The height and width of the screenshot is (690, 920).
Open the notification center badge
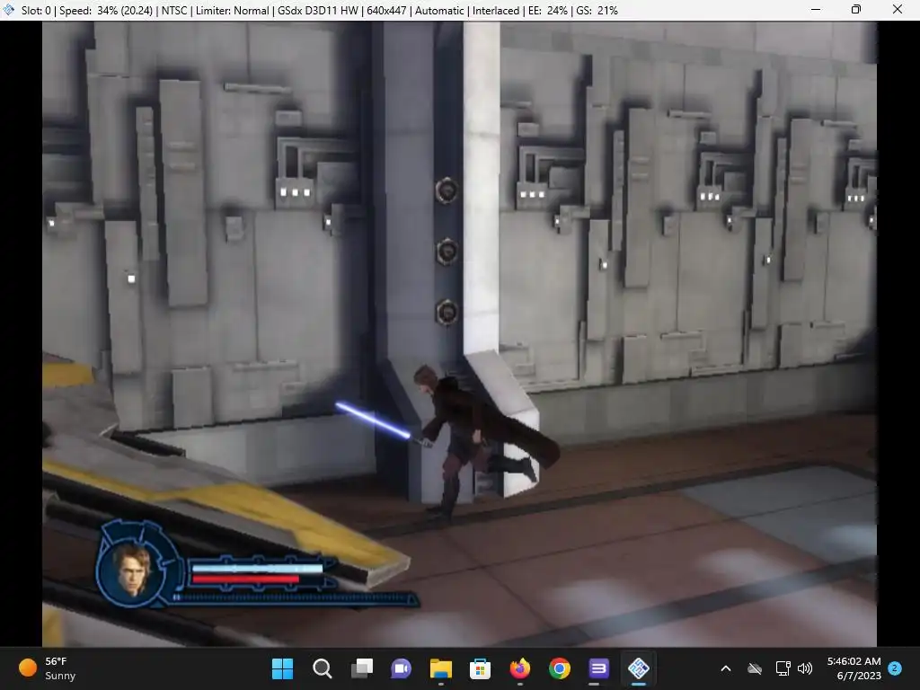[895, 668]
